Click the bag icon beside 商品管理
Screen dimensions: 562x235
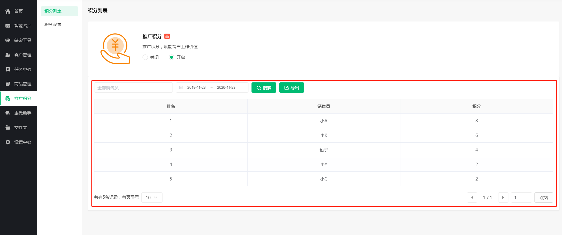[8, 84]
